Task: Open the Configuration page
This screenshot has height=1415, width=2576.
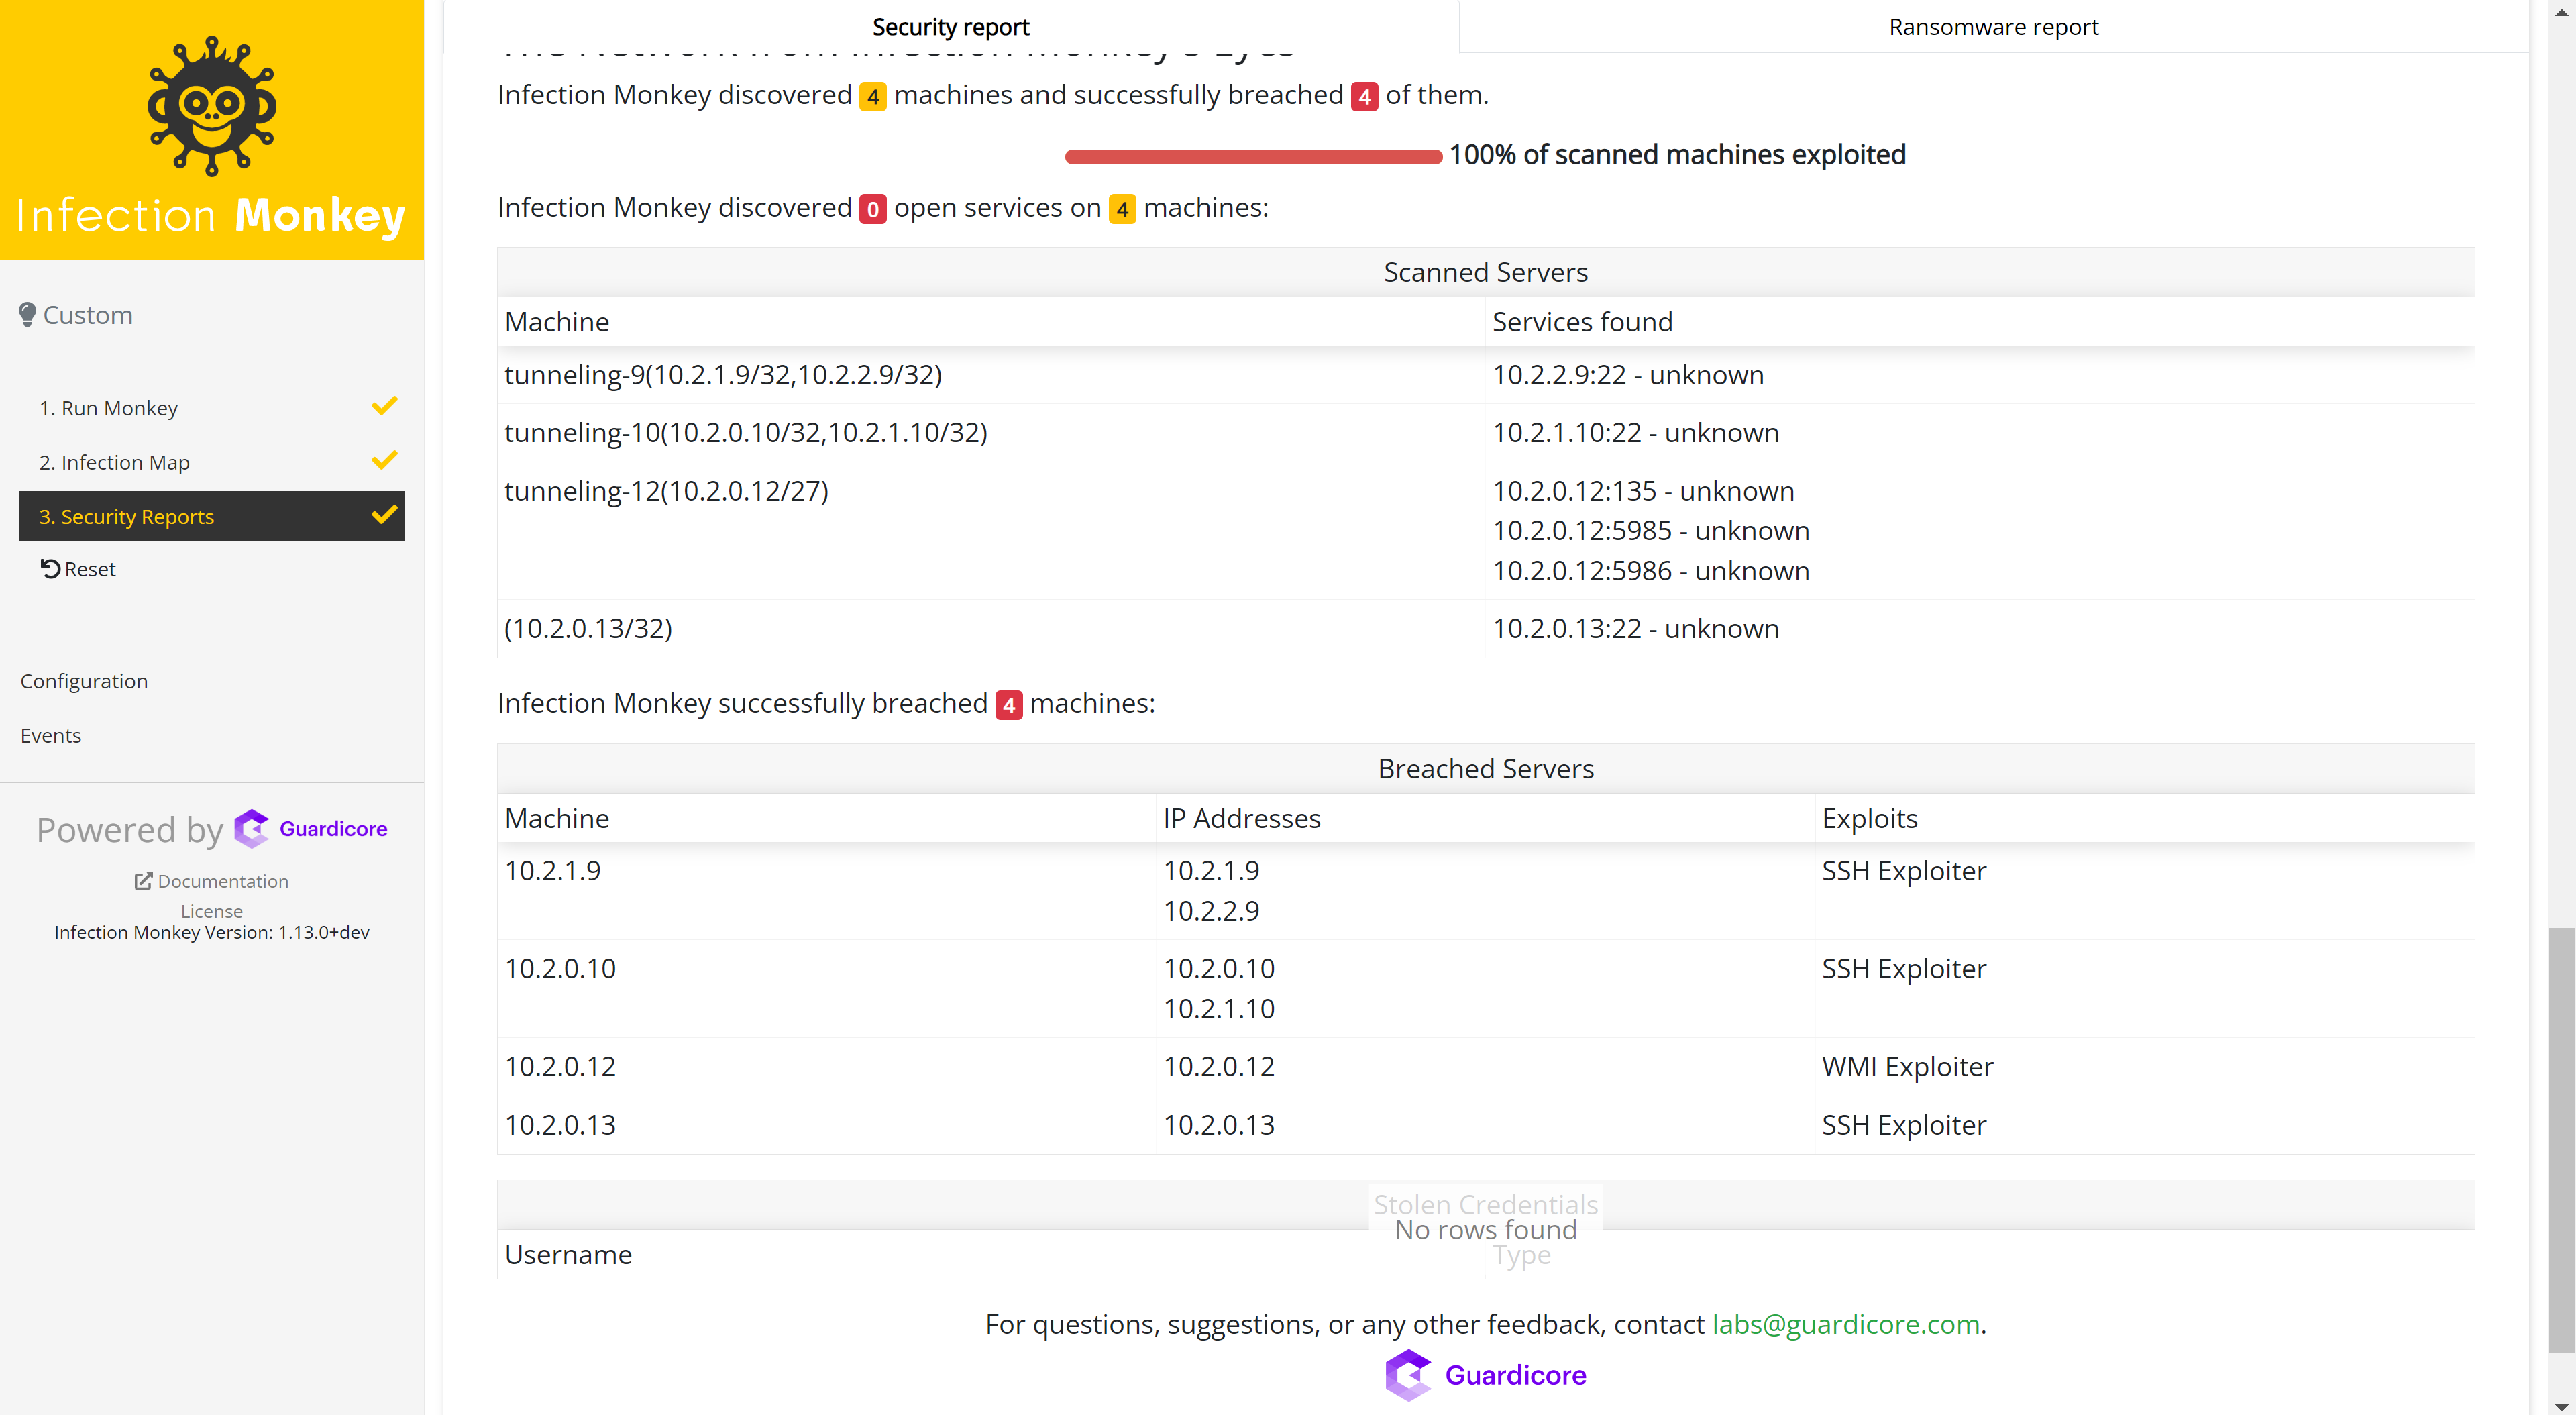Action: click(x=84, y=680)
